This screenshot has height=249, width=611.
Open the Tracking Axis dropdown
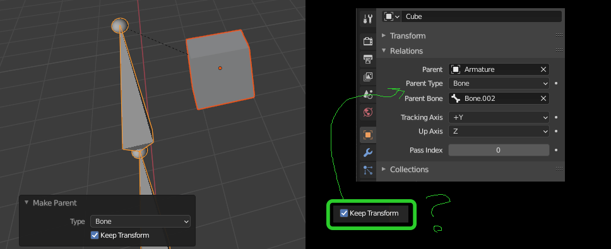499,117
